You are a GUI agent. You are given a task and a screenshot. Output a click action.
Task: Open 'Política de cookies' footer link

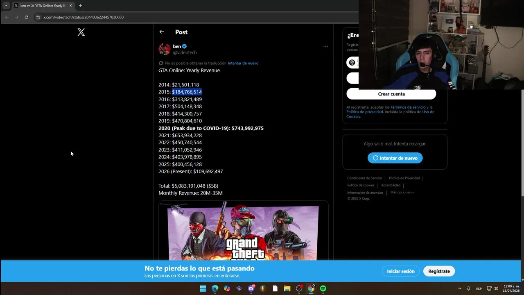click(361, 185)
